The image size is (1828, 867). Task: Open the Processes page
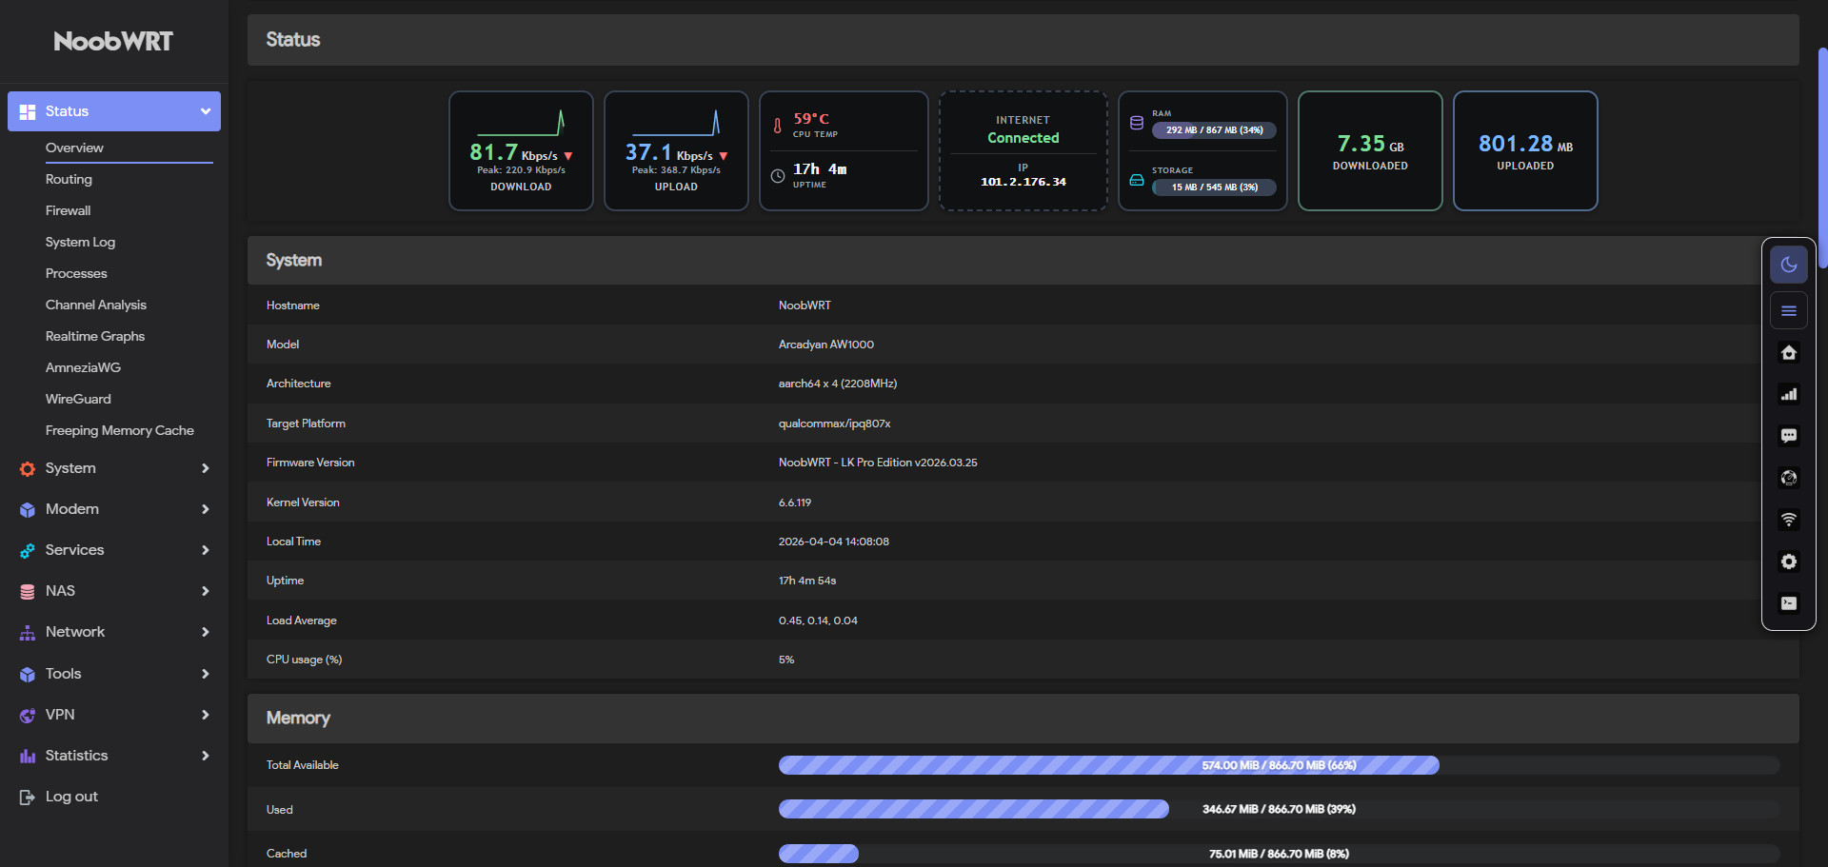click(x=76, y=273)
